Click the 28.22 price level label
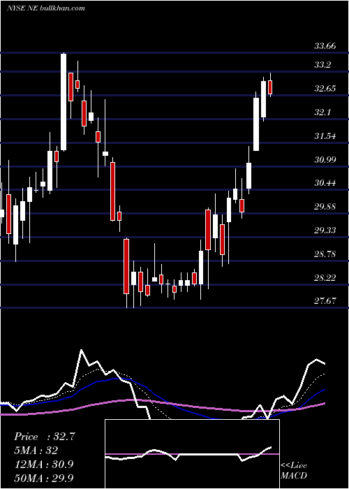This screenshot has height=489, width=349. click(x=325, y=277)
